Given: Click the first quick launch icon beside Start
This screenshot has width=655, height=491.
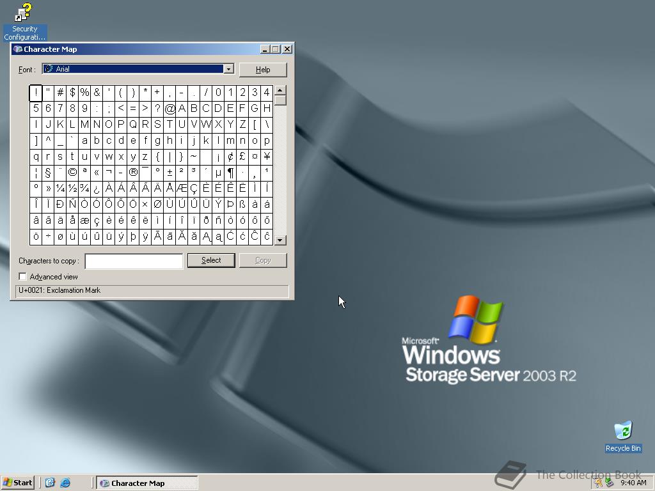Looking at the screenshot, I should coord(50,483).
